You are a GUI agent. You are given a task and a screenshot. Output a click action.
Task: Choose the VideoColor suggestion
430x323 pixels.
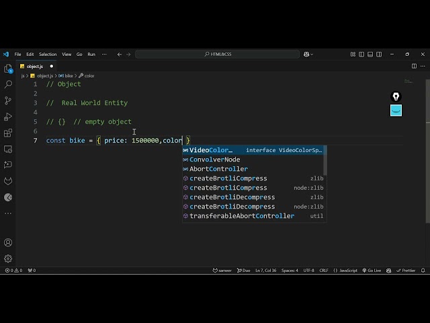coord(253,150)
